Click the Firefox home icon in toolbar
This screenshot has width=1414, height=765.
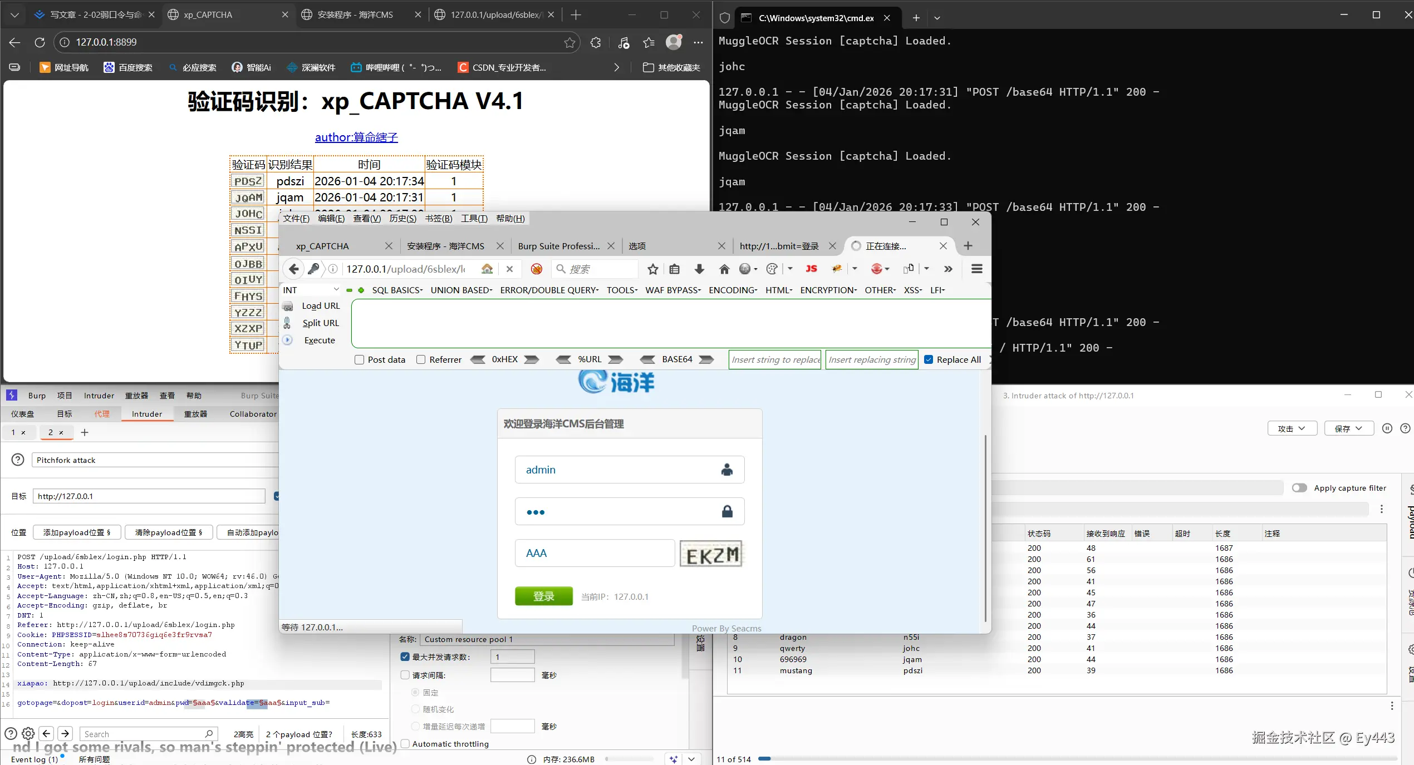(x=724, y=269)
